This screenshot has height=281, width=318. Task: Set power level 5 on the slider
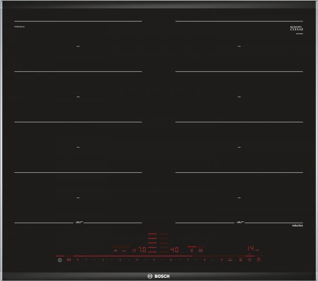pos(154,260)
